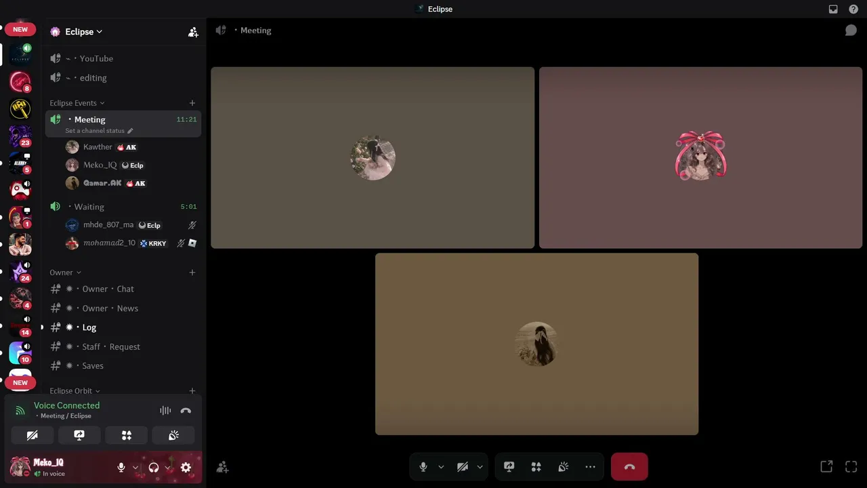Image resolution: width=867 pixels, height=488 pixels.
Task: Click the top NEW unread indicator
Action: (x=20, y=29)
